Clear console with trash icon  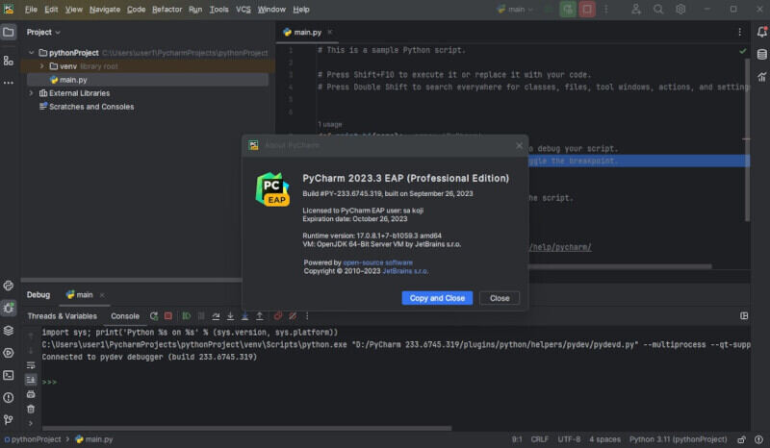[31, 410]
